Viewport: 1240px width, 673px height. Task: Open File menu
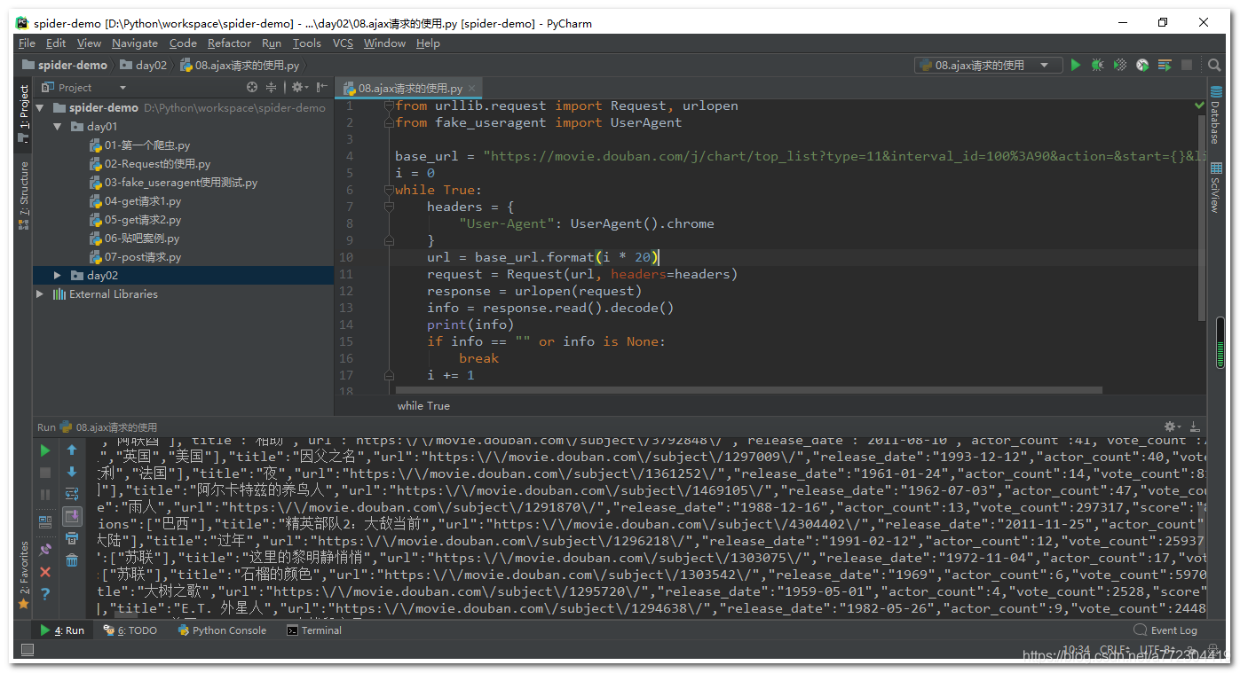tap(27, 43)
